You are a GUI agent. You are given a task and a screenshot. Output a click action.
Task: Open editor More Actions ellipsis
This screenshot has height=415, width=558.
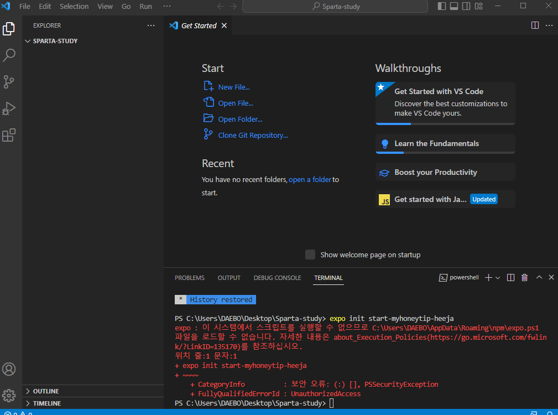(549, 25)
